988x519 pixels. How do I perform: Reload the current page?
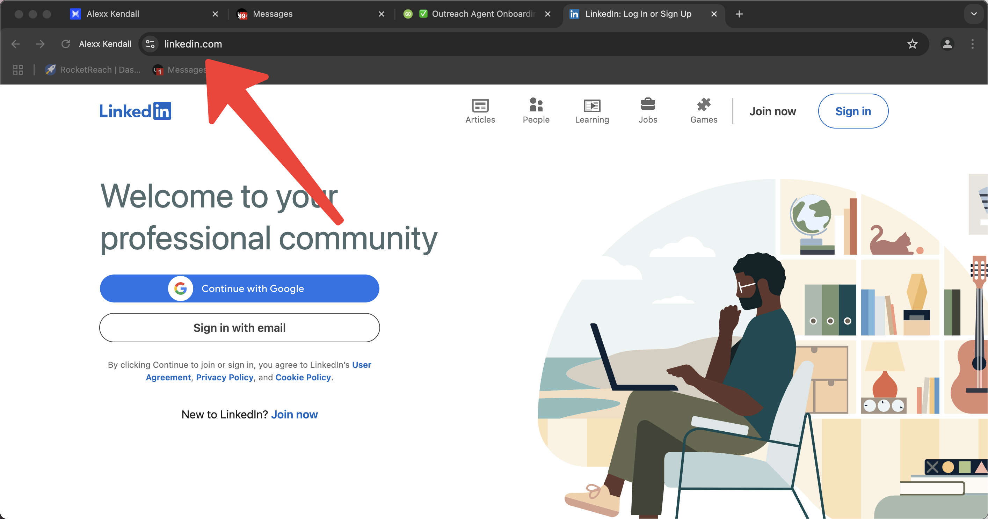66,44
